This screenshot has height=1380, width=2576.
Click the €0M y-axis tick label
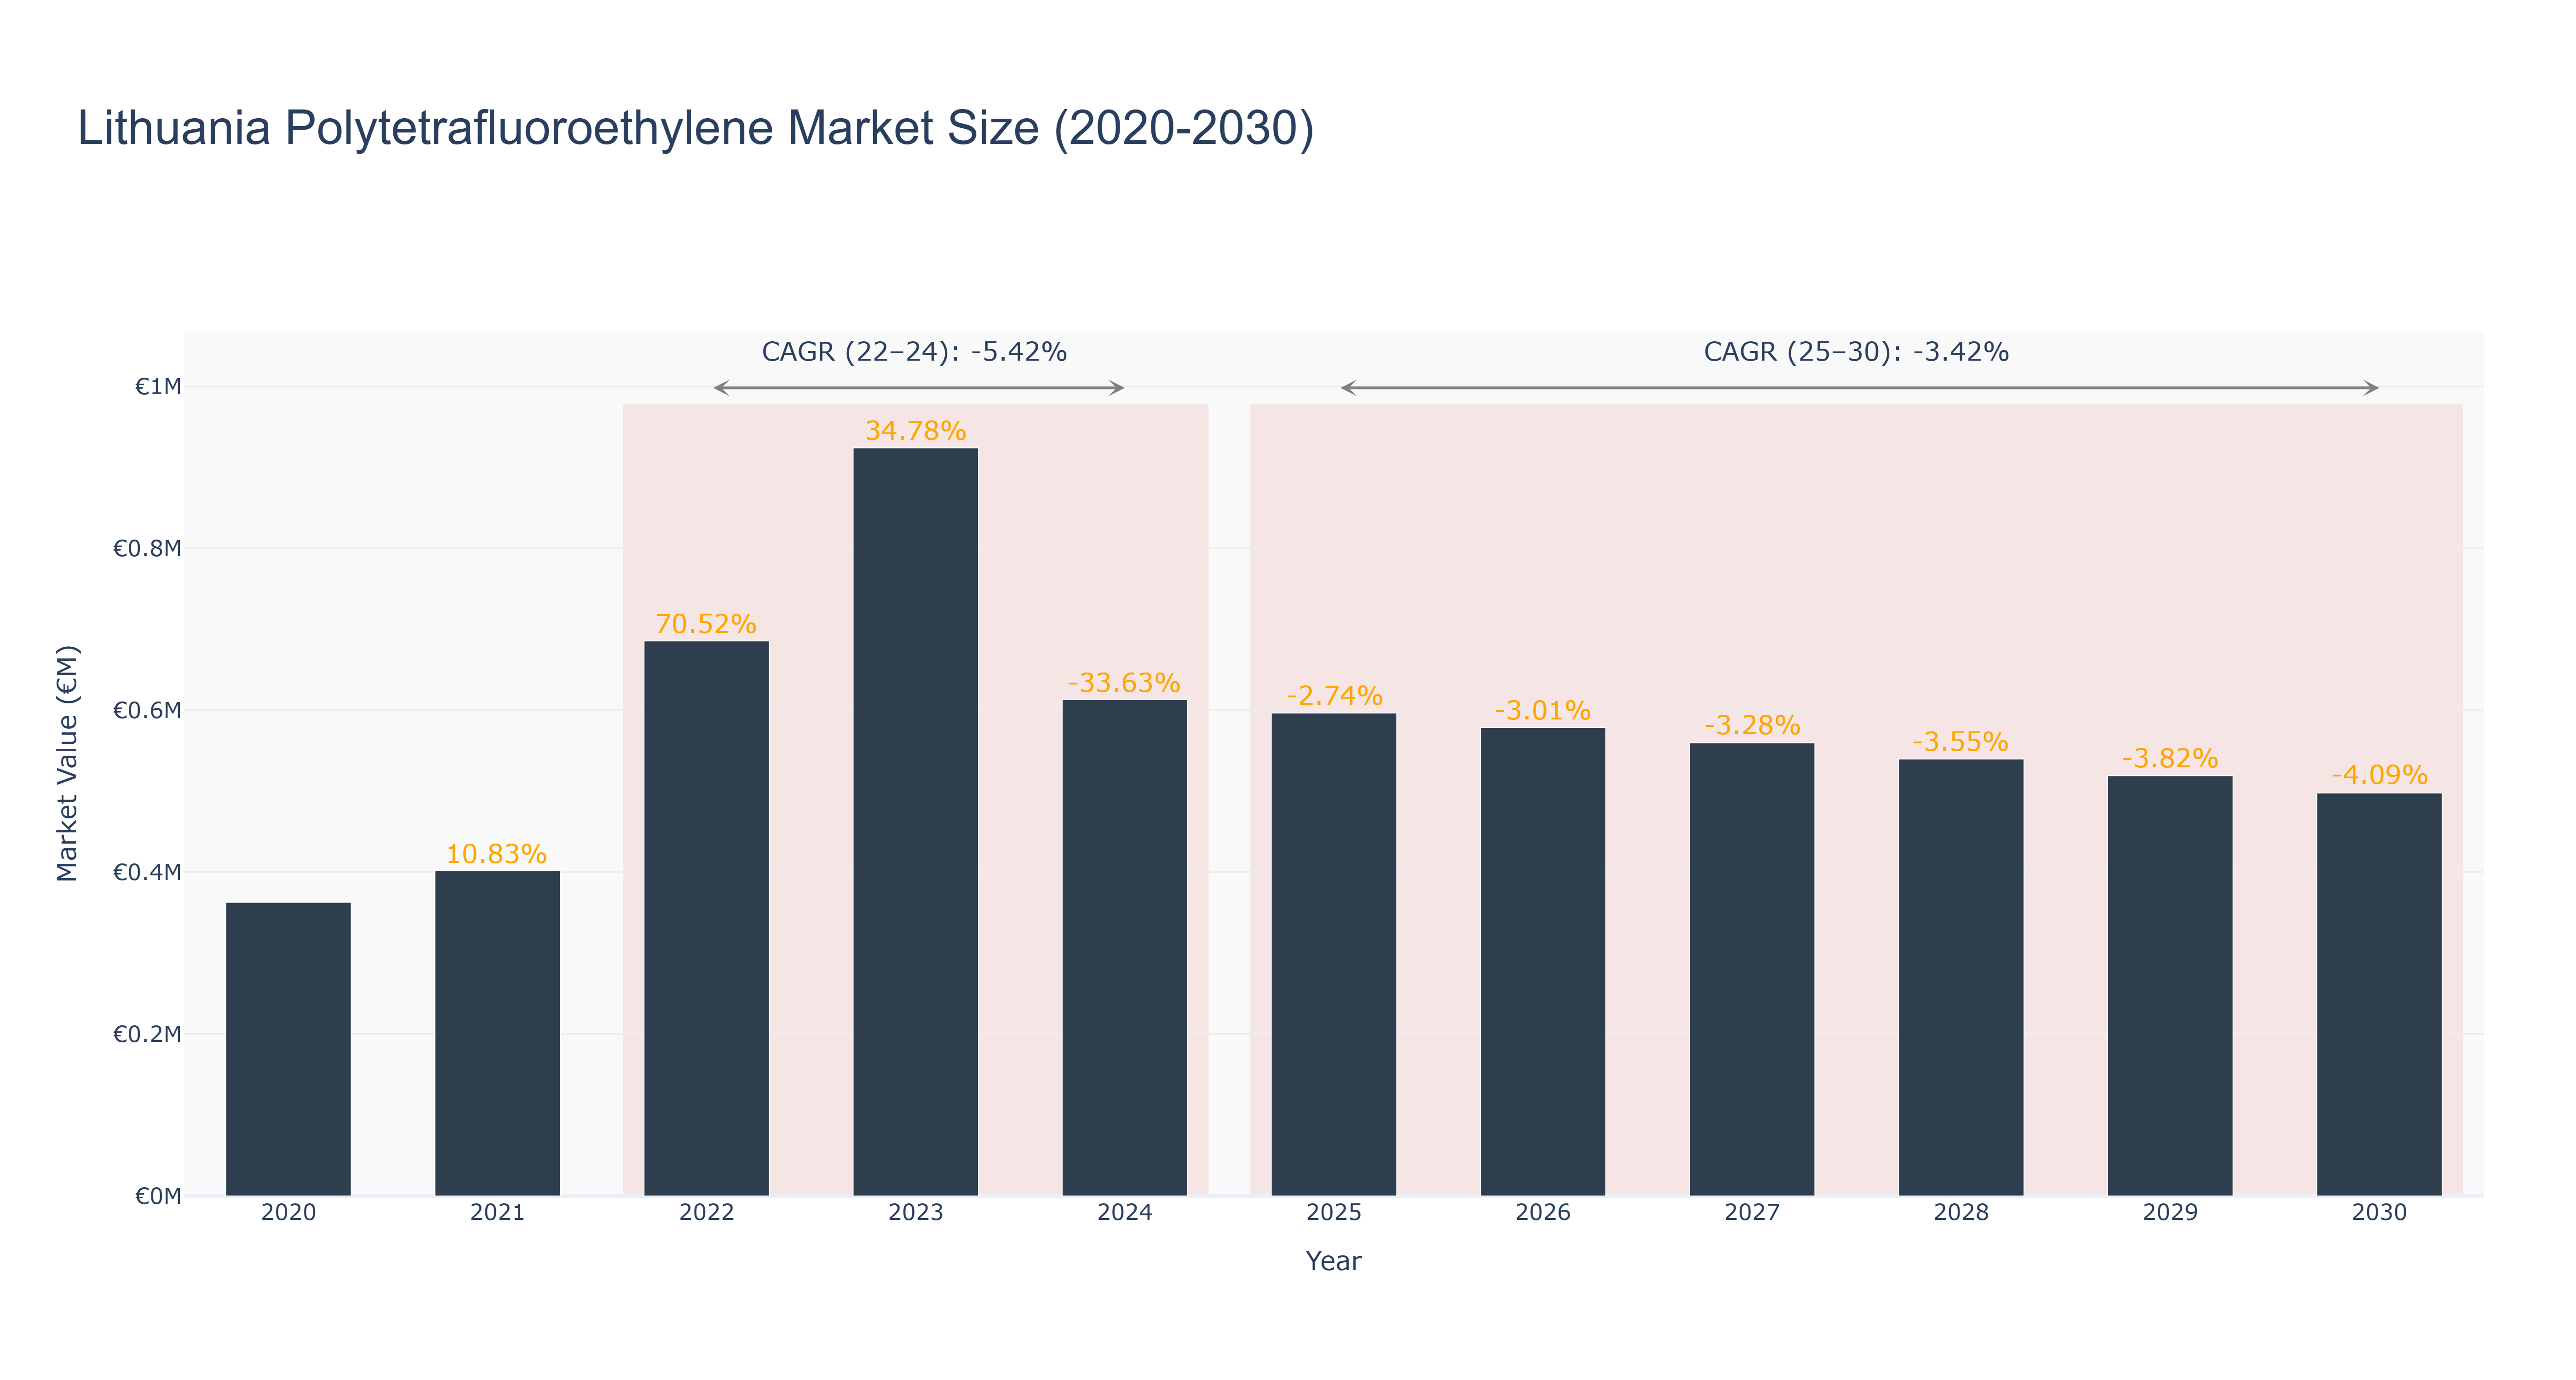pyautogui.click(x=158, y=1196)
